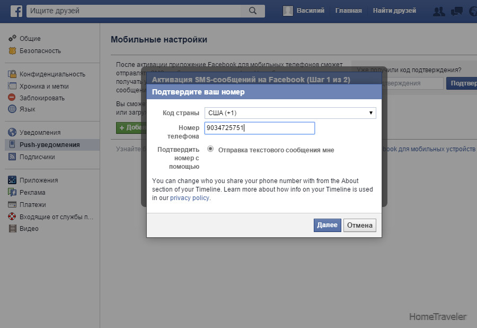Open Реклама settings section

click(x=32, y=193)
